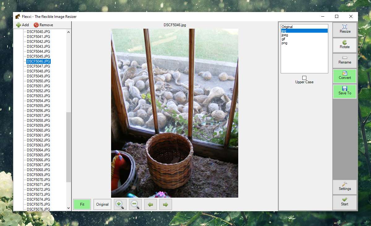Screen dimensions: 371x226
Task: Click file list scroll up arrow
Action: [x=69, y=32]
